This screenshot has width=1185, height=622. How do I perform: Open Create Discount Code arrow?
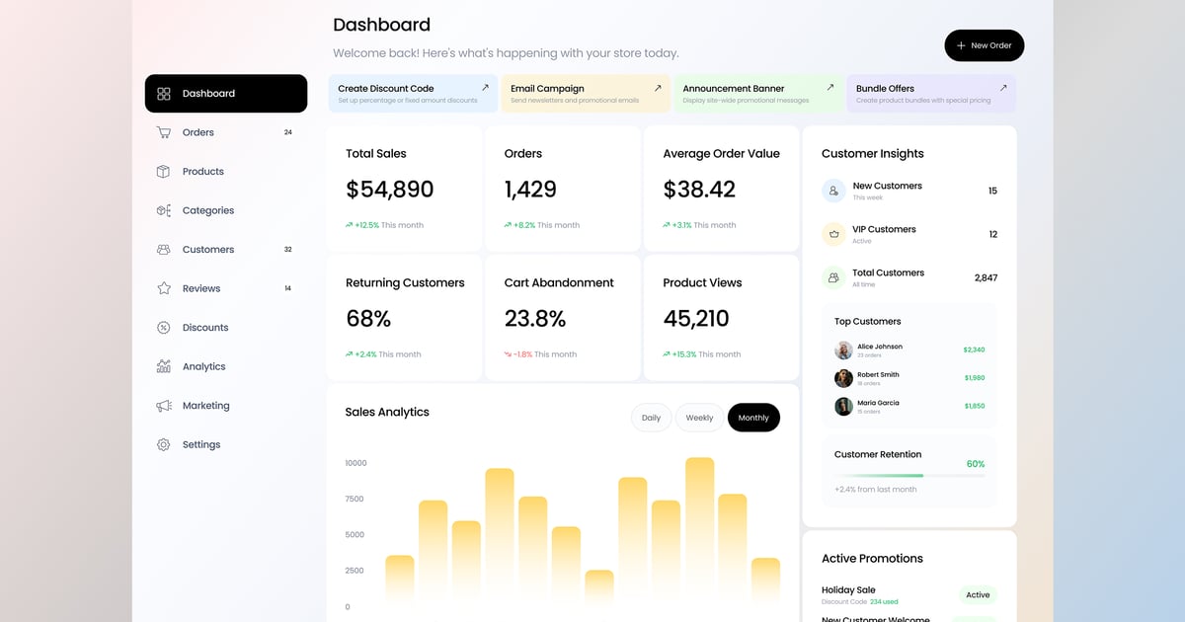coord(485,88)
